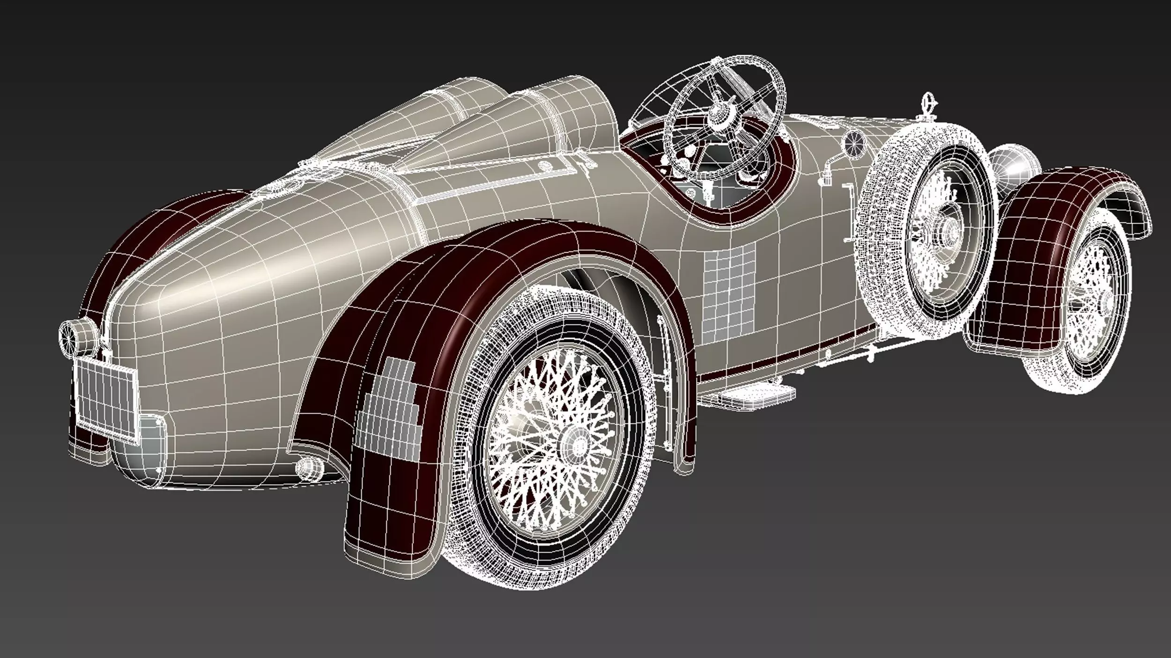Select the small round lamp below the rear body
1171x658 pixels.
[310, 469]
